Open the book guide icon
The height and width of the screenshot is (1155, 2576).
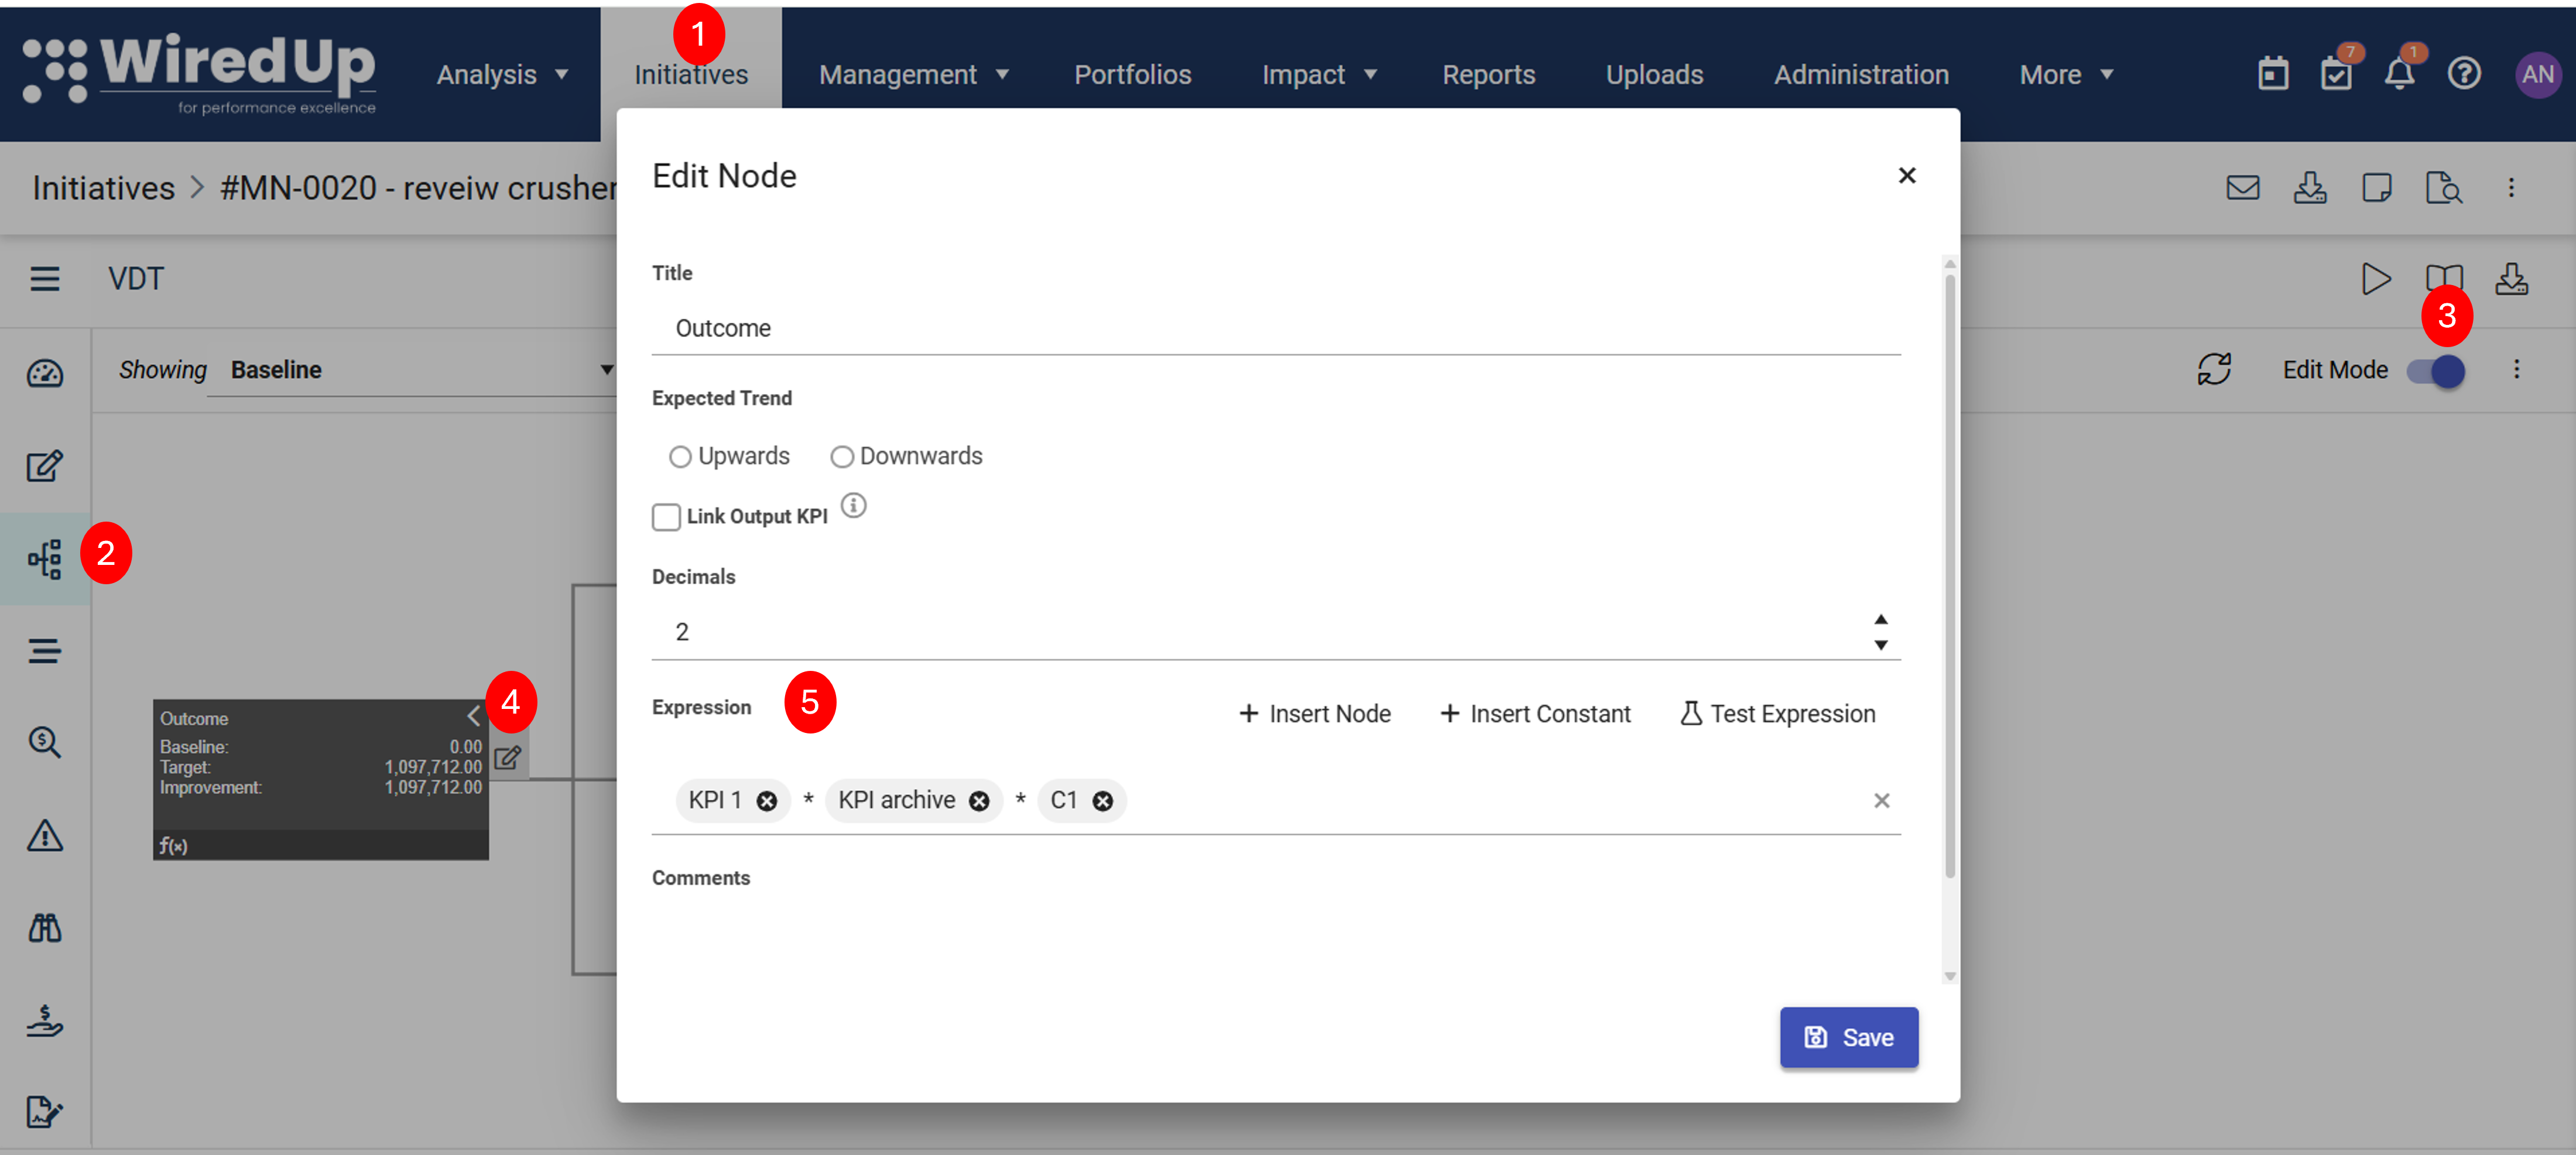tap(2443, 279)
